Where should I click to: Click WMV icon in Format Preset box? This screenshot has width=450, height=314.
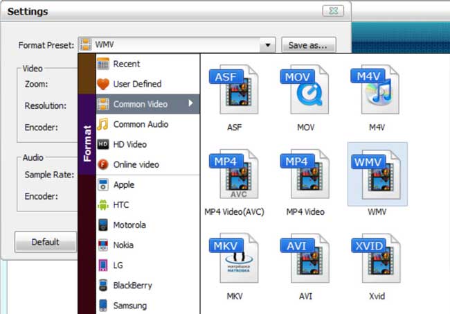86,44
